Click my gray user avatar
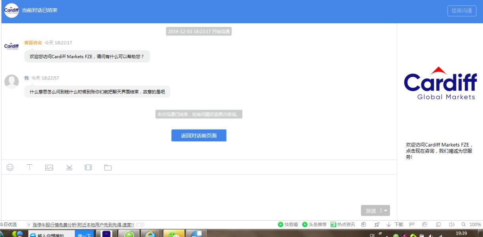 (11, 81)
